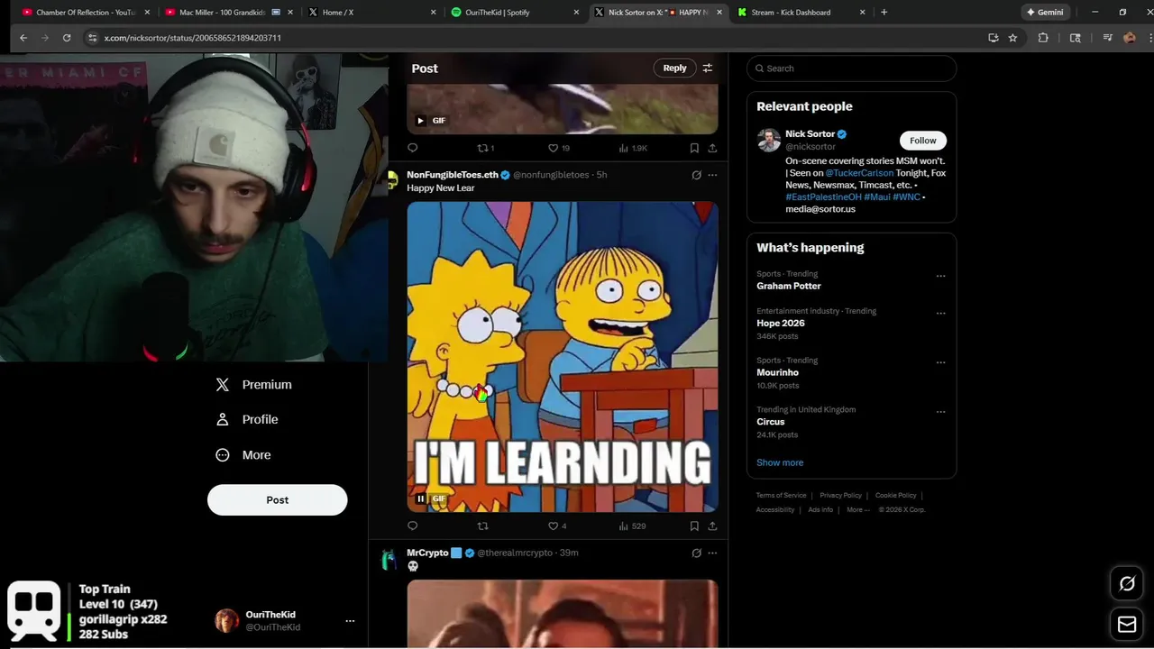This screenshot has height=649, width=1154.
Task: Bookmark the top post
Action: [694, 148]
